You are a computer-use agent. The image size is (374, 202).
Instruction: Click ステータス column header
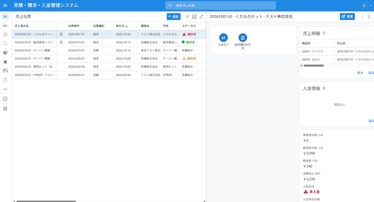click(192, 26)
